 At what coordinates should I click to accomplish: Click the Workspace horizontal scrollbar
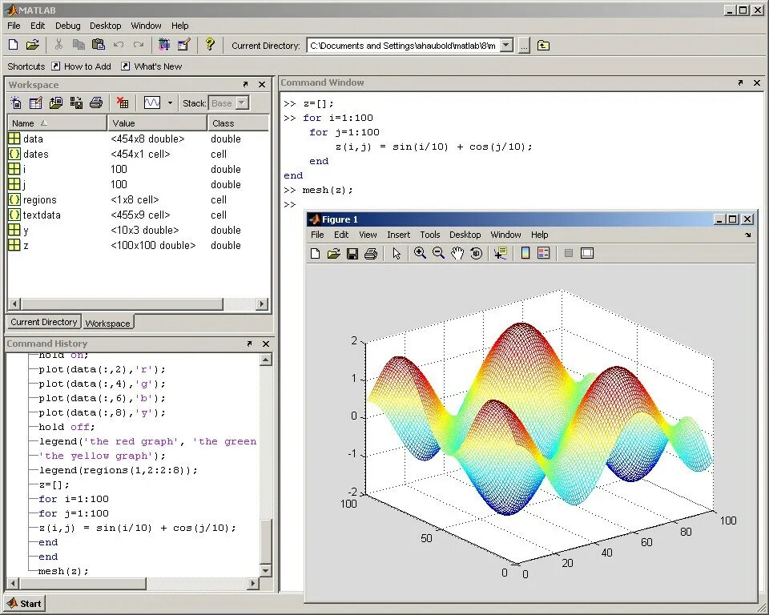[x=122, y=304]
